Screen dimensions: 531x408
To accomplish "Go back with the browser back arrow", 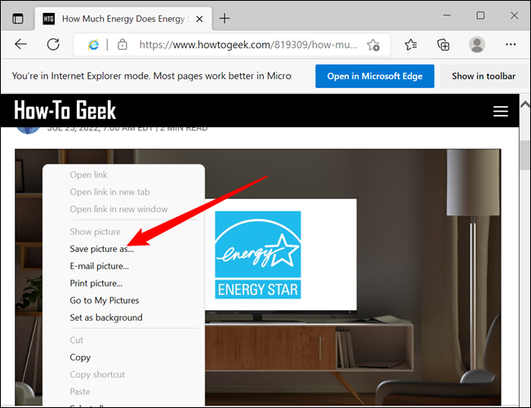I will pyautogui.click(x=20, y=44).
